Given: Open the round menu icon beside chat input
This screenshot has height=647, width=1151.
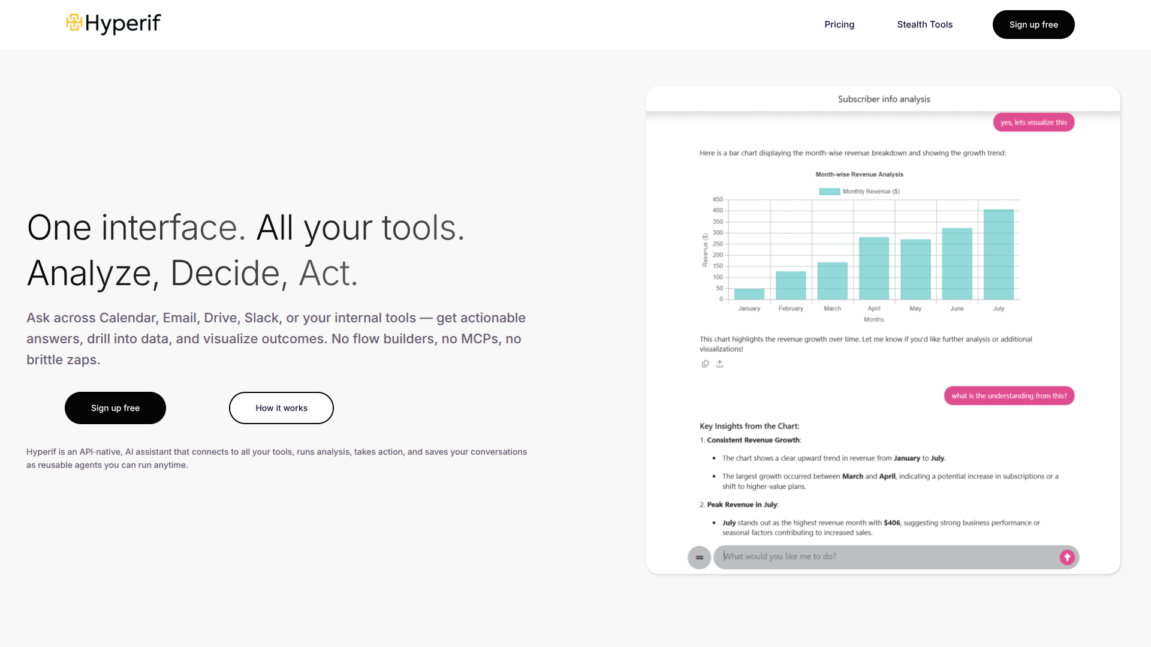Looking at the screenshot, I should click(699, 557).
